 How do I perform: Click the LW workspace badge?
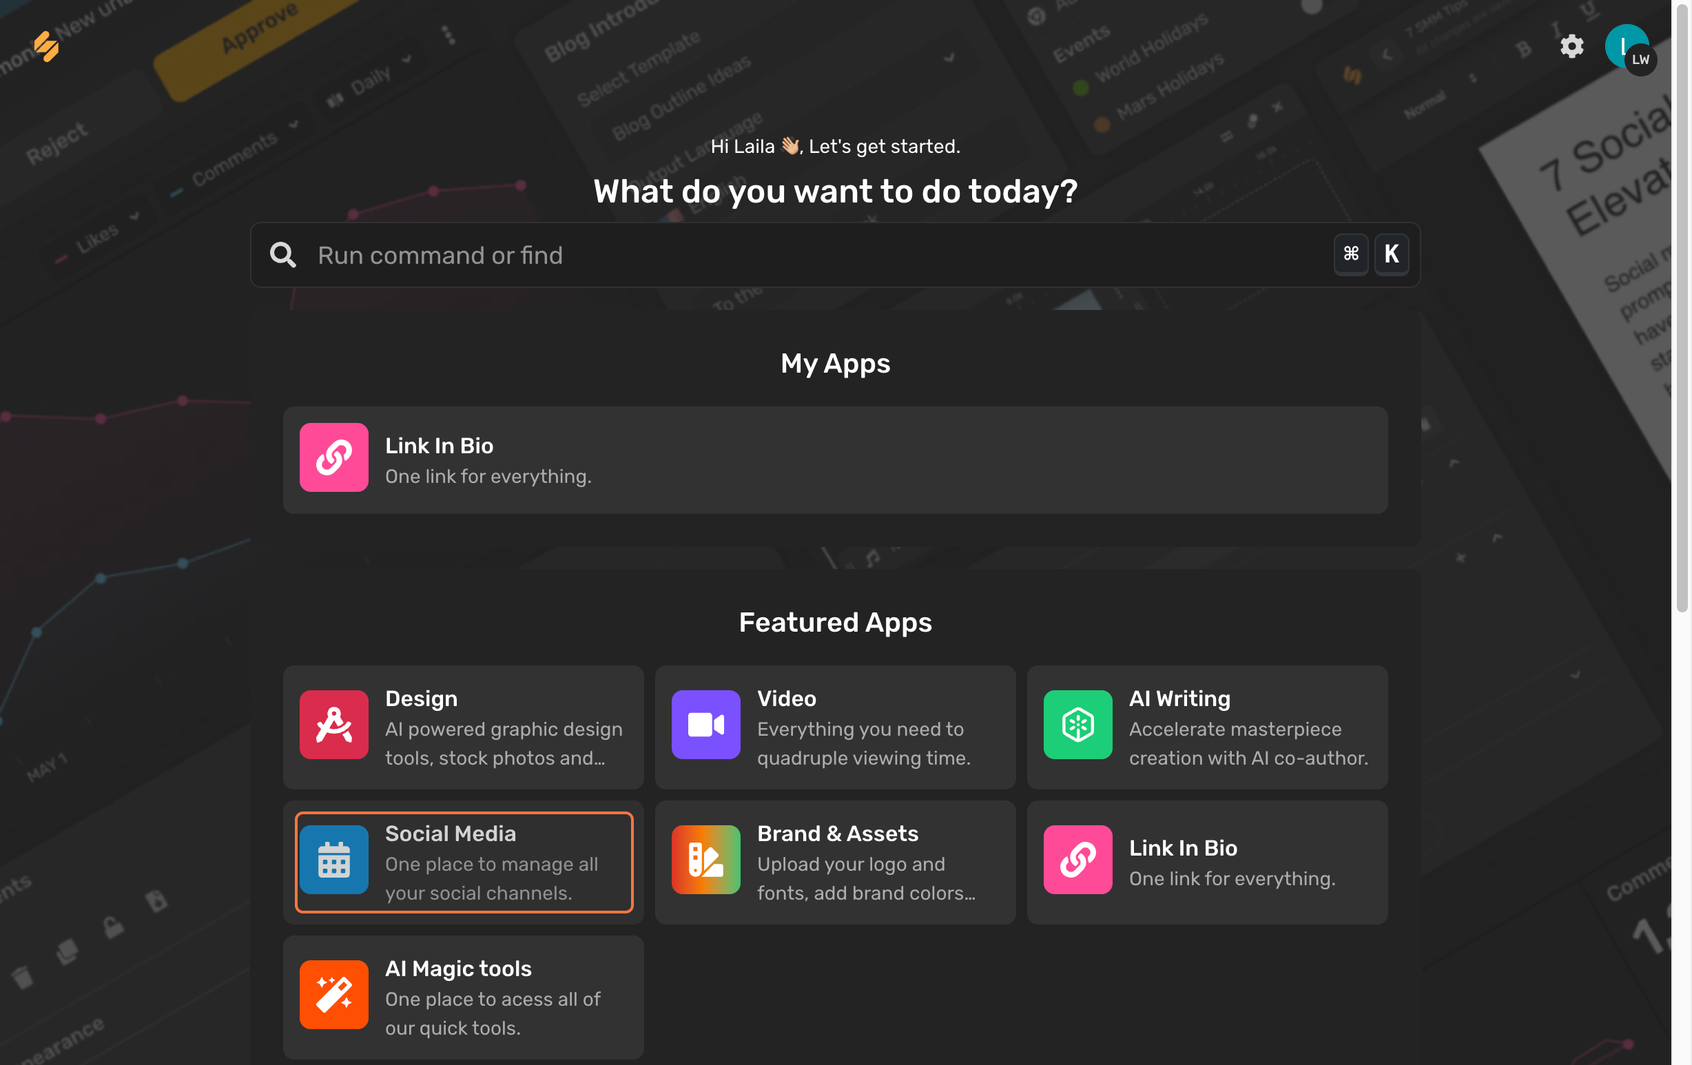(x=1641, y=61)
